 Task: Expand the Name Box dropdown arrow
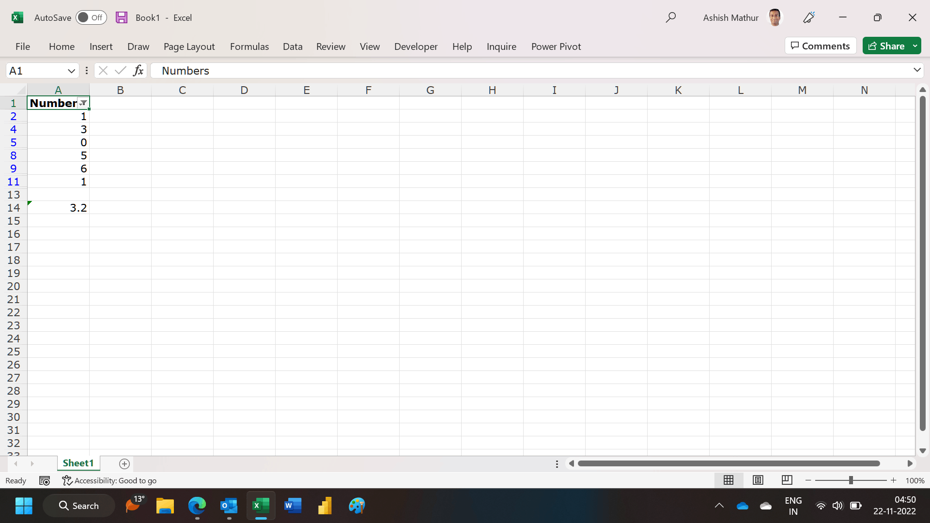71,71
